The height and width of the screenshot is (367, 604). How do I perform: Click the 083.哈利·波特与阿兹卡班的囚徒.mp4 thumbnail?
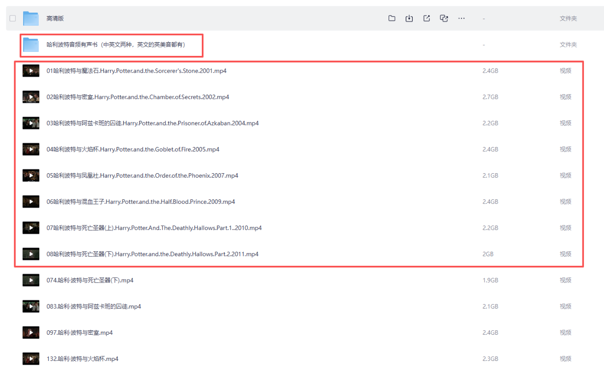click(31, 307)
